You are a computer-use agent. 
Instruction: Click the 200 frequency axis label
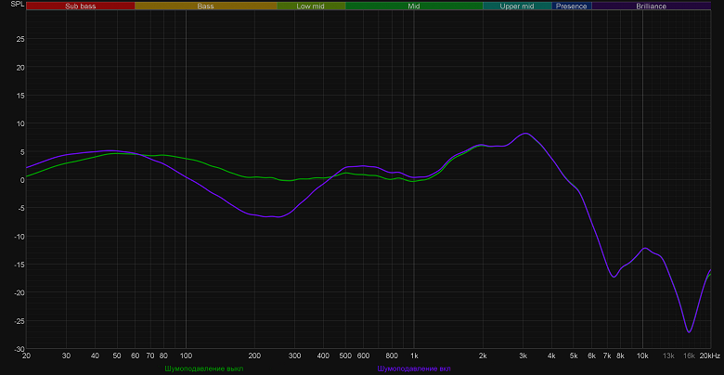click(254, 356)
